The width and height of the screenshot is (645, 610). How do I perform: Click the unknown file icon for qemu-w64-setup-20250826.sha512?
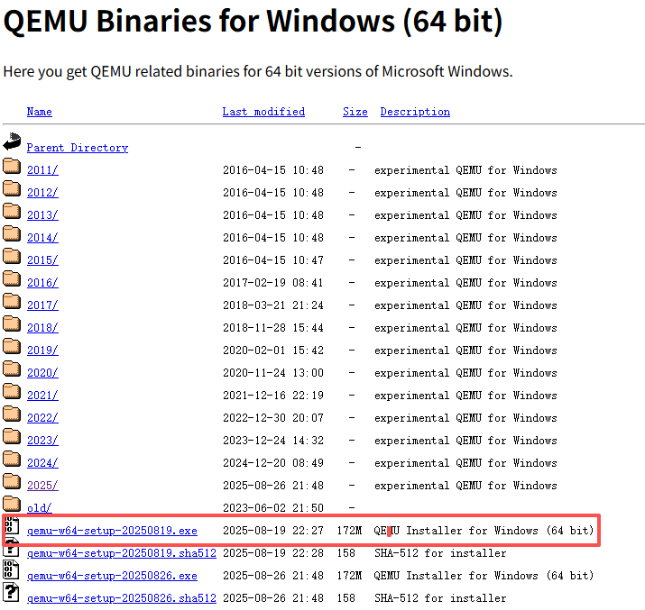pos(12,592)
